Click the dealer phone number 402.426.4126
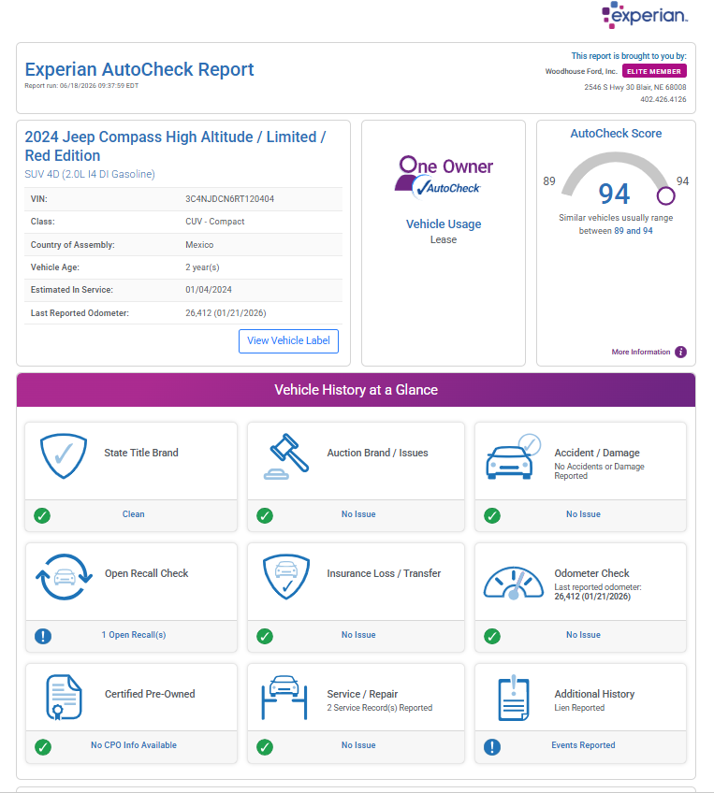This screenshot has height=793, width=714. click(663, 99)
